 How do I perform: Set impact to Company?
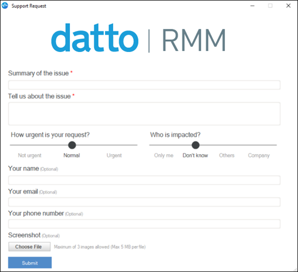pos(259,156)
